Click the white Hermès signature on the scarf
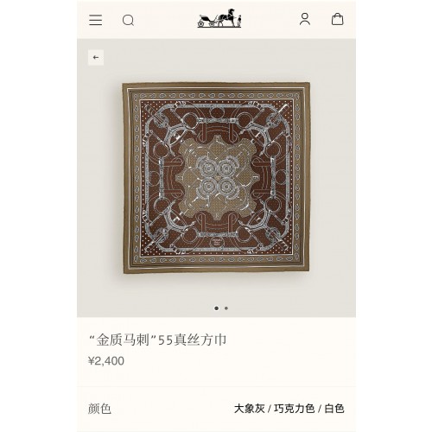The height and width of the screenshot is (432, 432). tap(217, 241)
